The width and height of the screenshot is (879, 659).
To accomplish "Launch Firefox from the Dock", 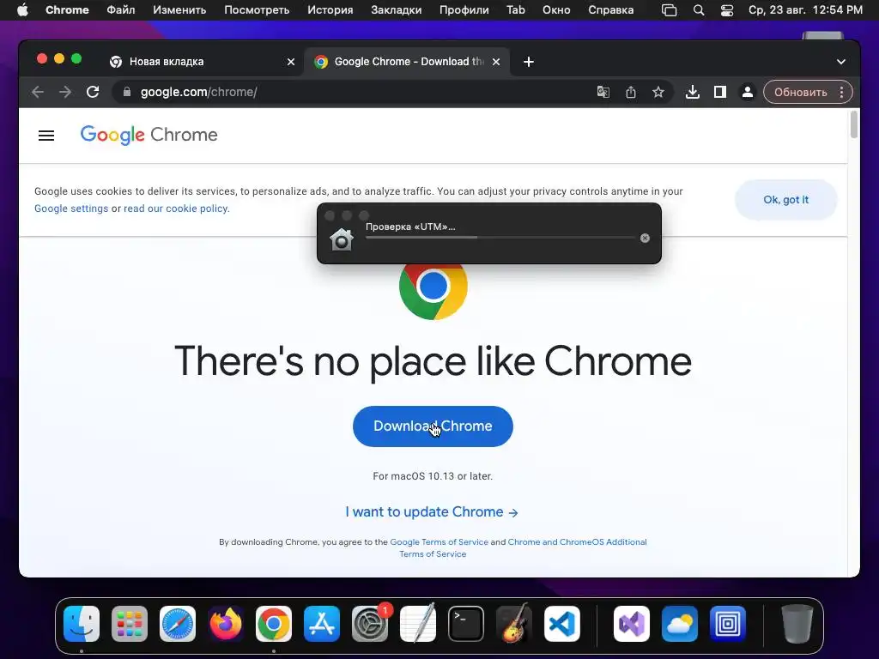I will coord(226,623).
